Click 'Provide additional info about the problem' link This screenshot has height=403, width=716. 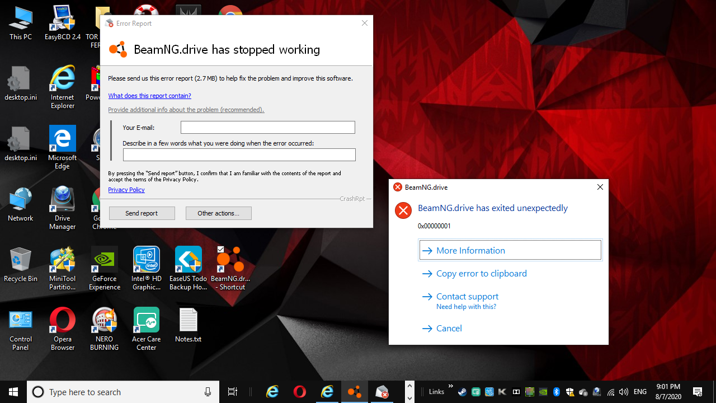pos(186,110)
